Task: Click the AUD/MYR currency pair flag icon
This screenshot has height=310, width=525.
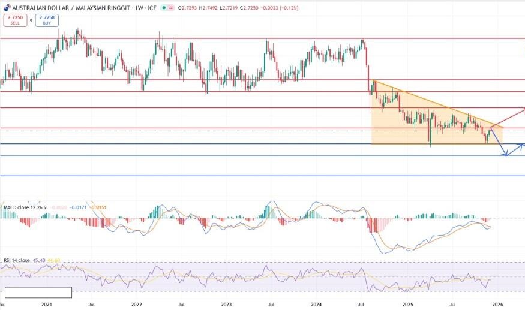Action: click(x=7, y=8)
